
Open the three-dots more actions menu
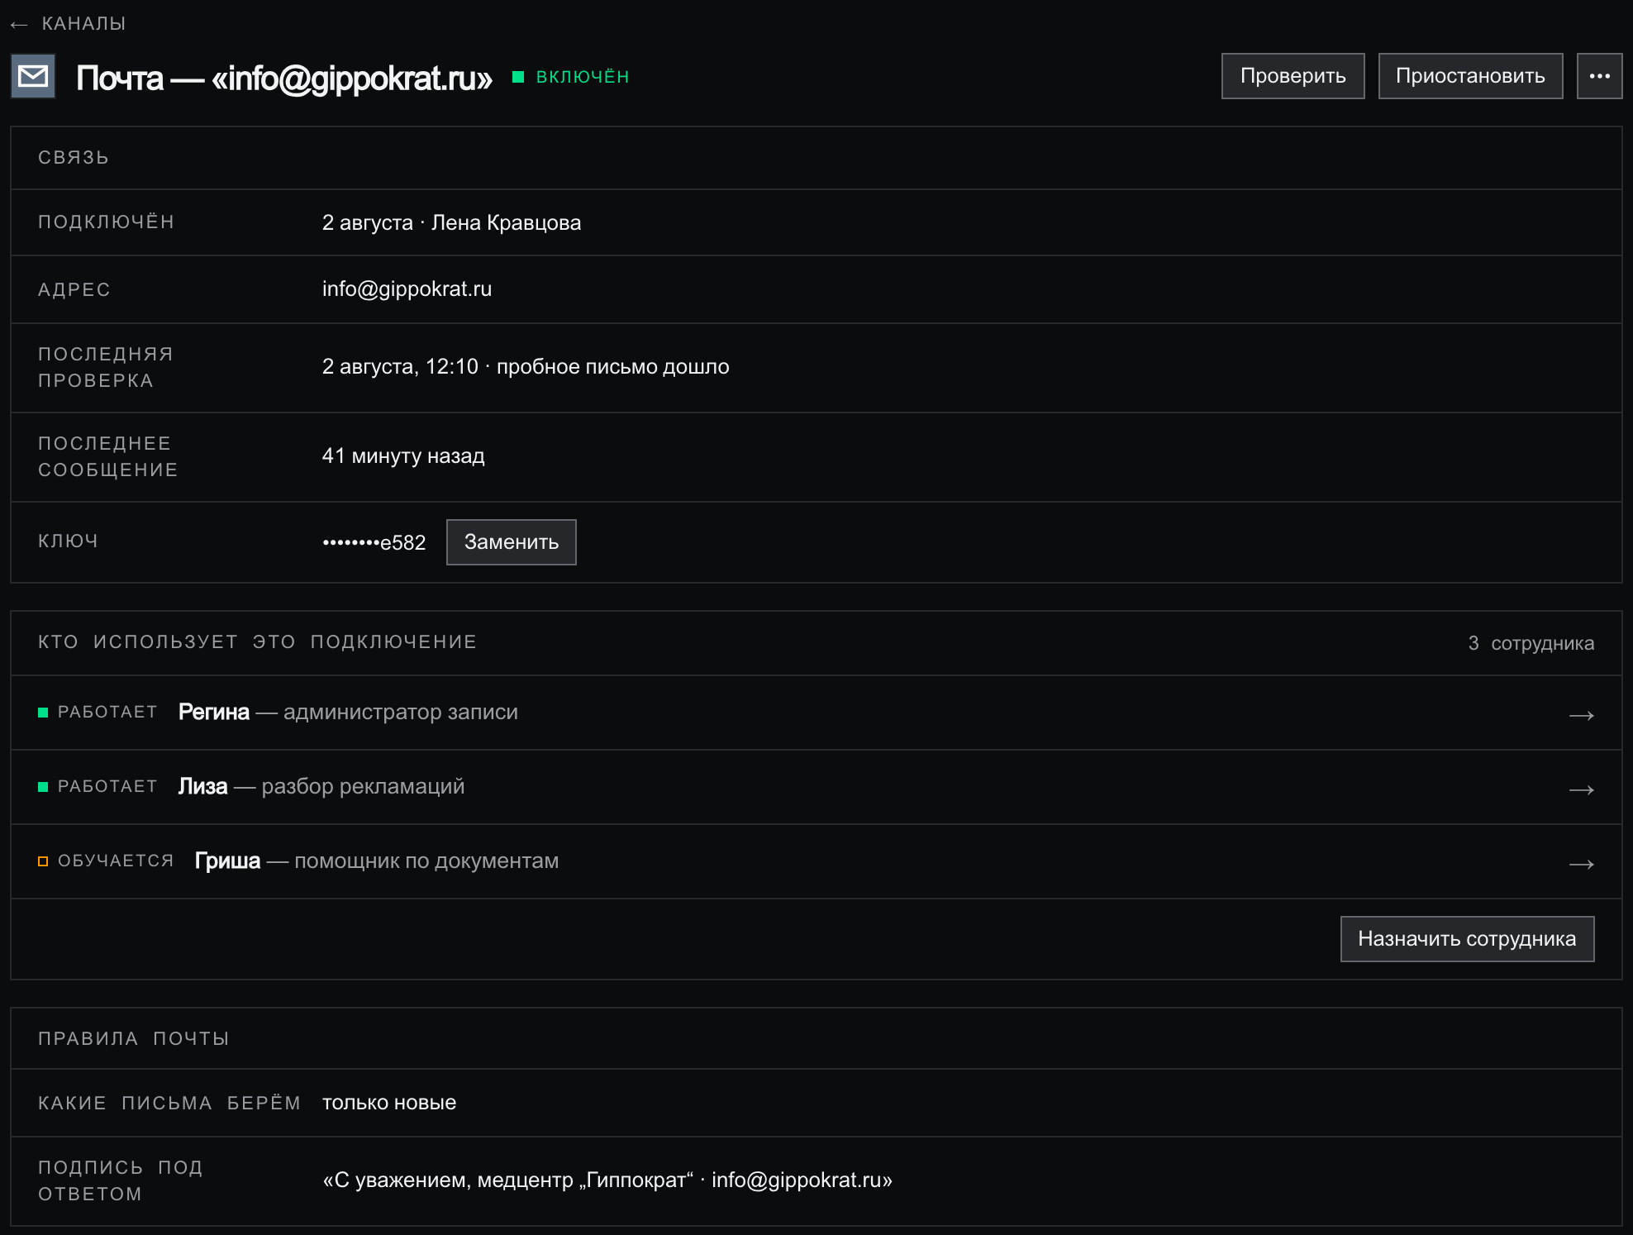tap(1599, 76)
